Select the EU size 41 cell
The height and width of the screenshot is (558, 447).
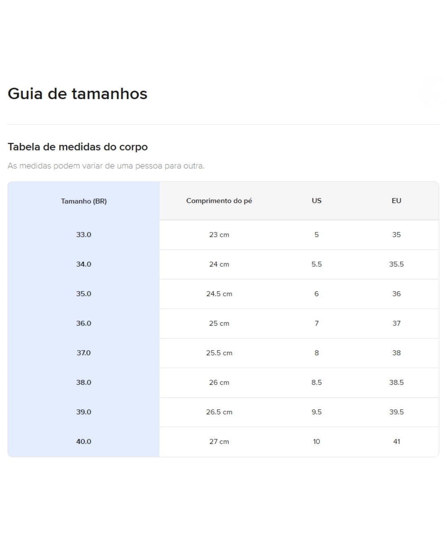pyautogui.click(x=396, y=441)
